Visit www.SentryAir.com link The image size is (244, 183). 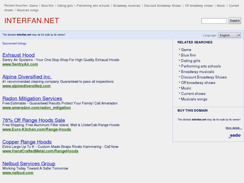pyautogui.click(x=20, y=64)
